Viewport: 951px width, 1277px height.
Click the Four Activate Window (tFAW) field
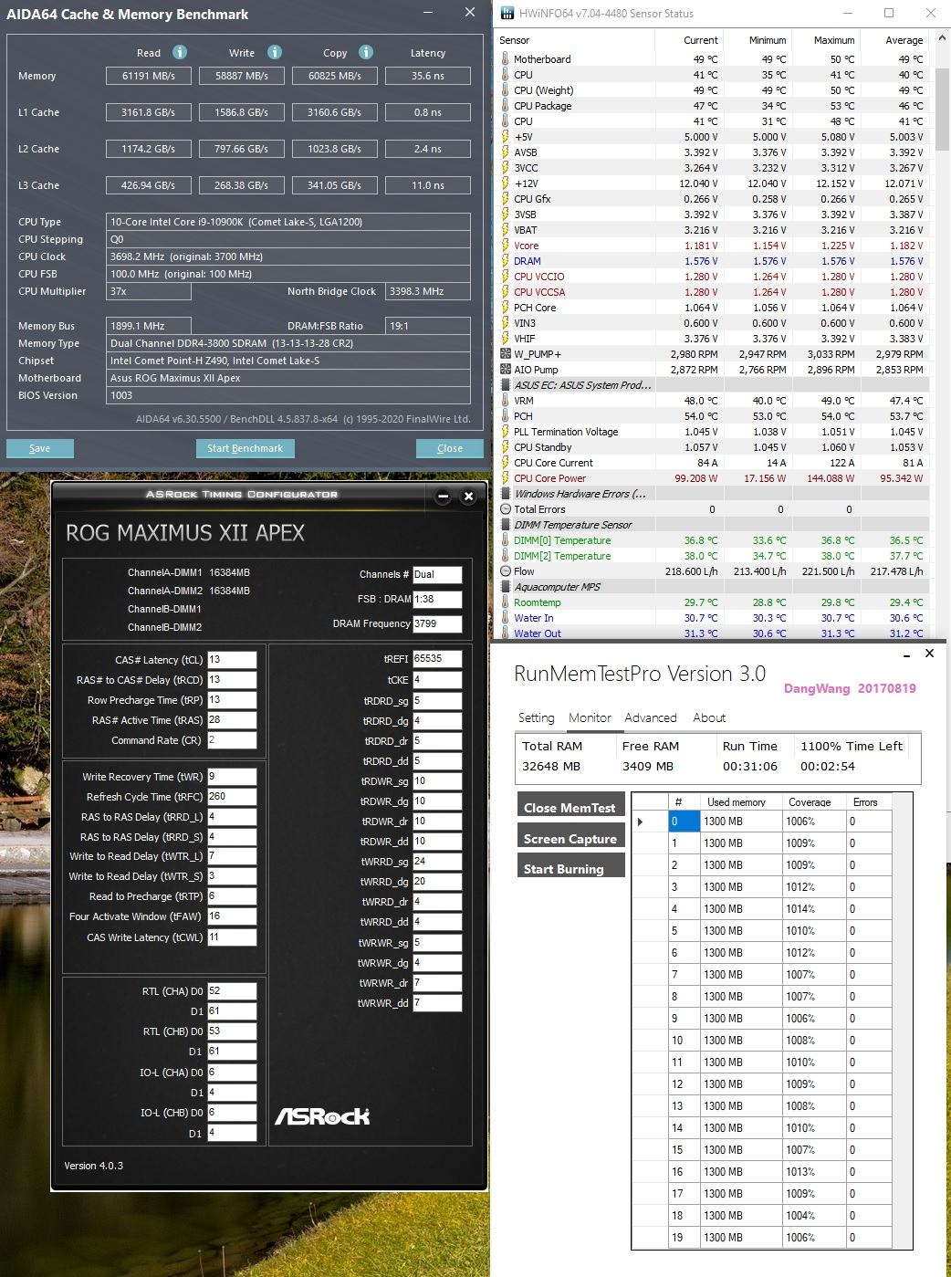tap(232, 916)
